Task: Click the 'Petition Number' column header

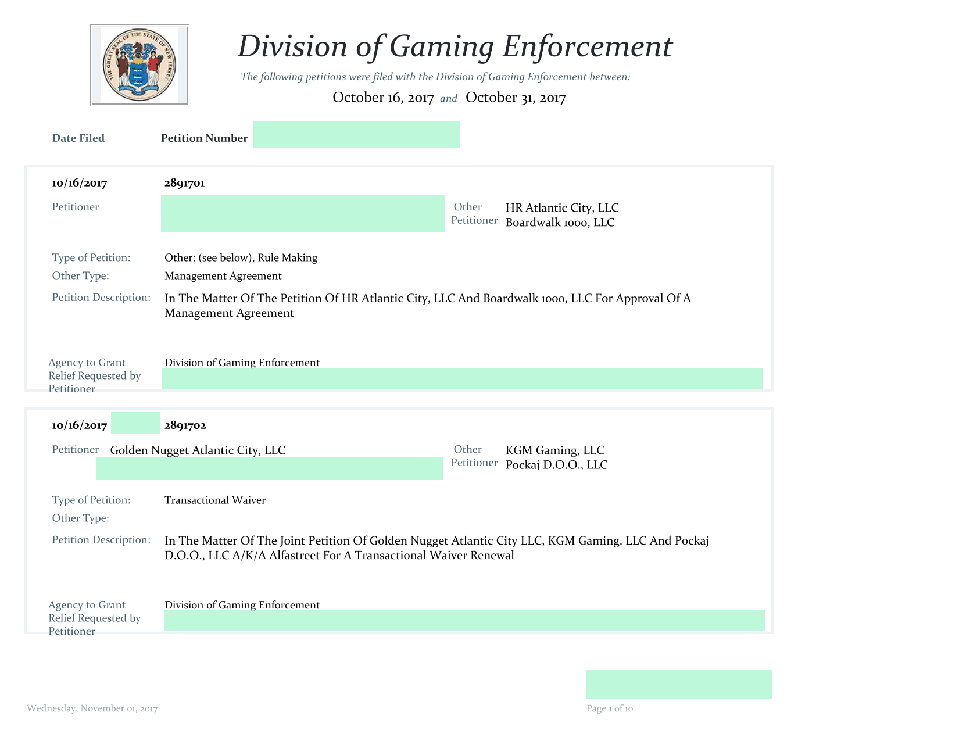Action: [x=204, y=138]
